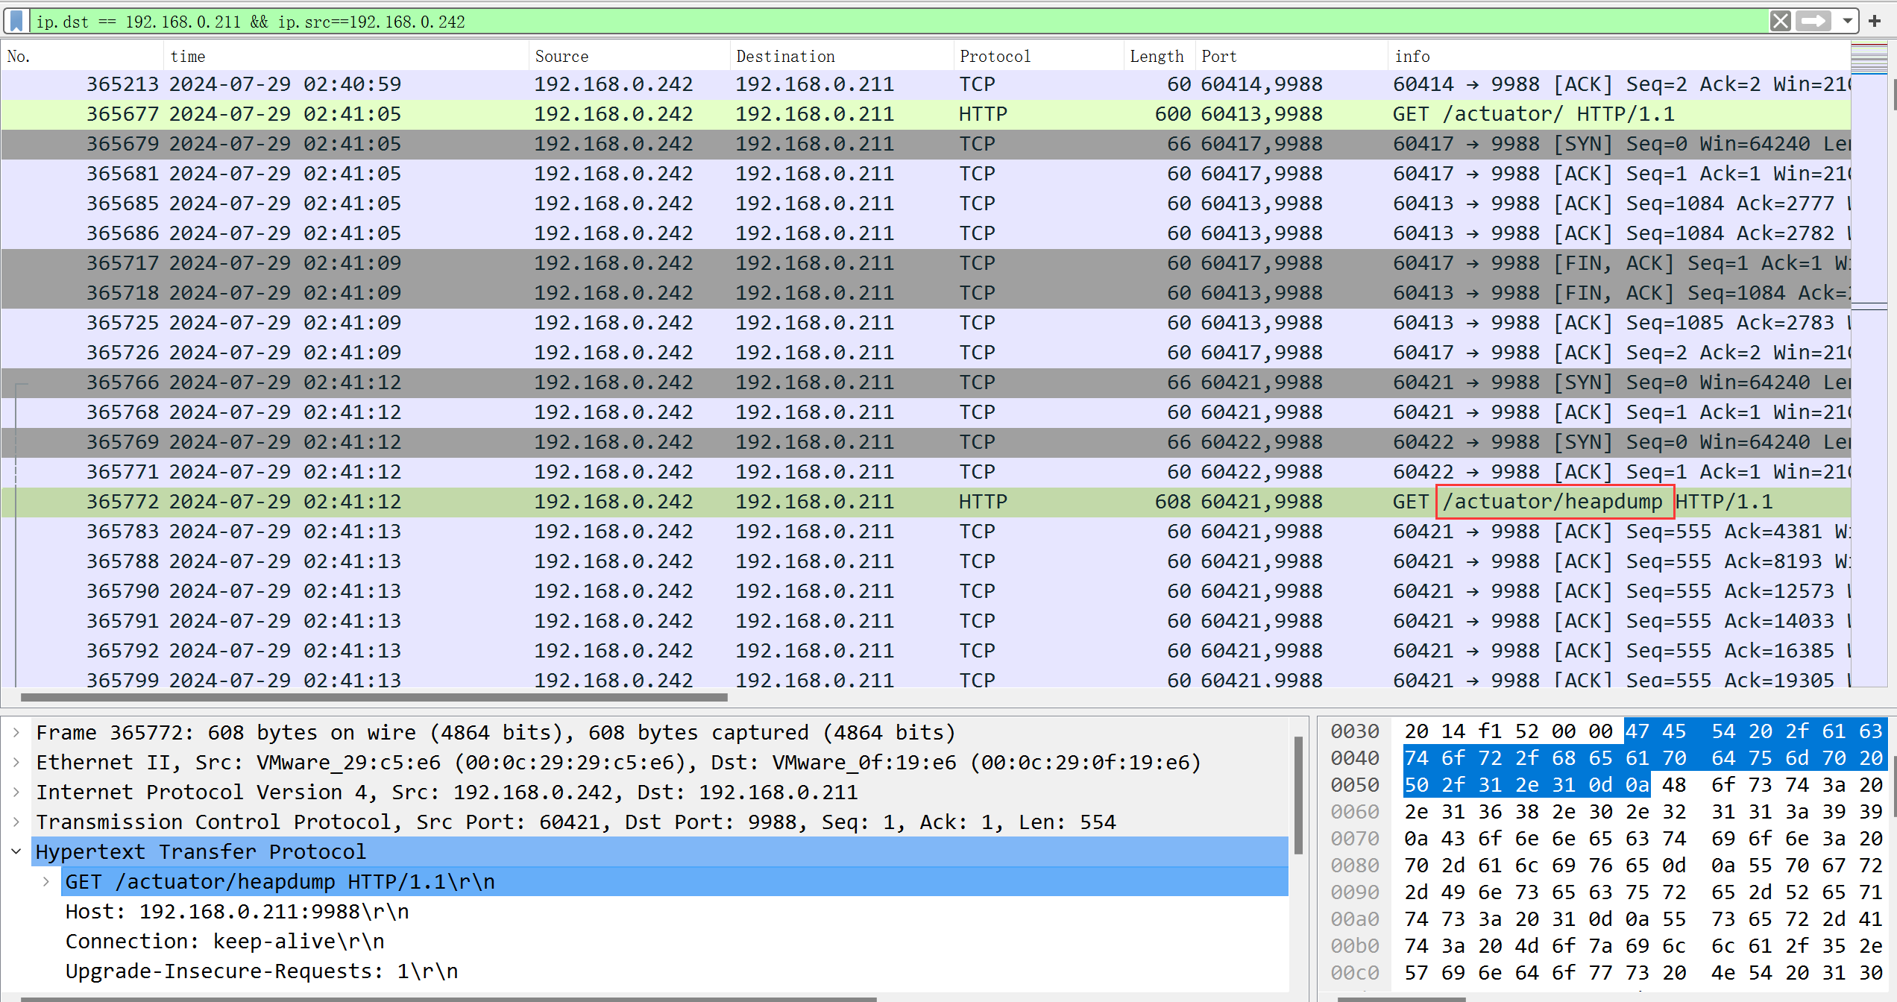
Task: Clear the display filter with X
Action: pyautogui.click(x=1781, y=21)
